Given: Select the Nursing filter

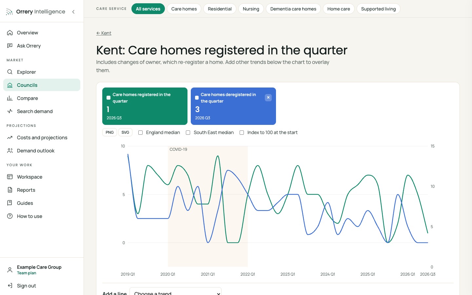Looking at the screenshot, I should pos(251,9).
